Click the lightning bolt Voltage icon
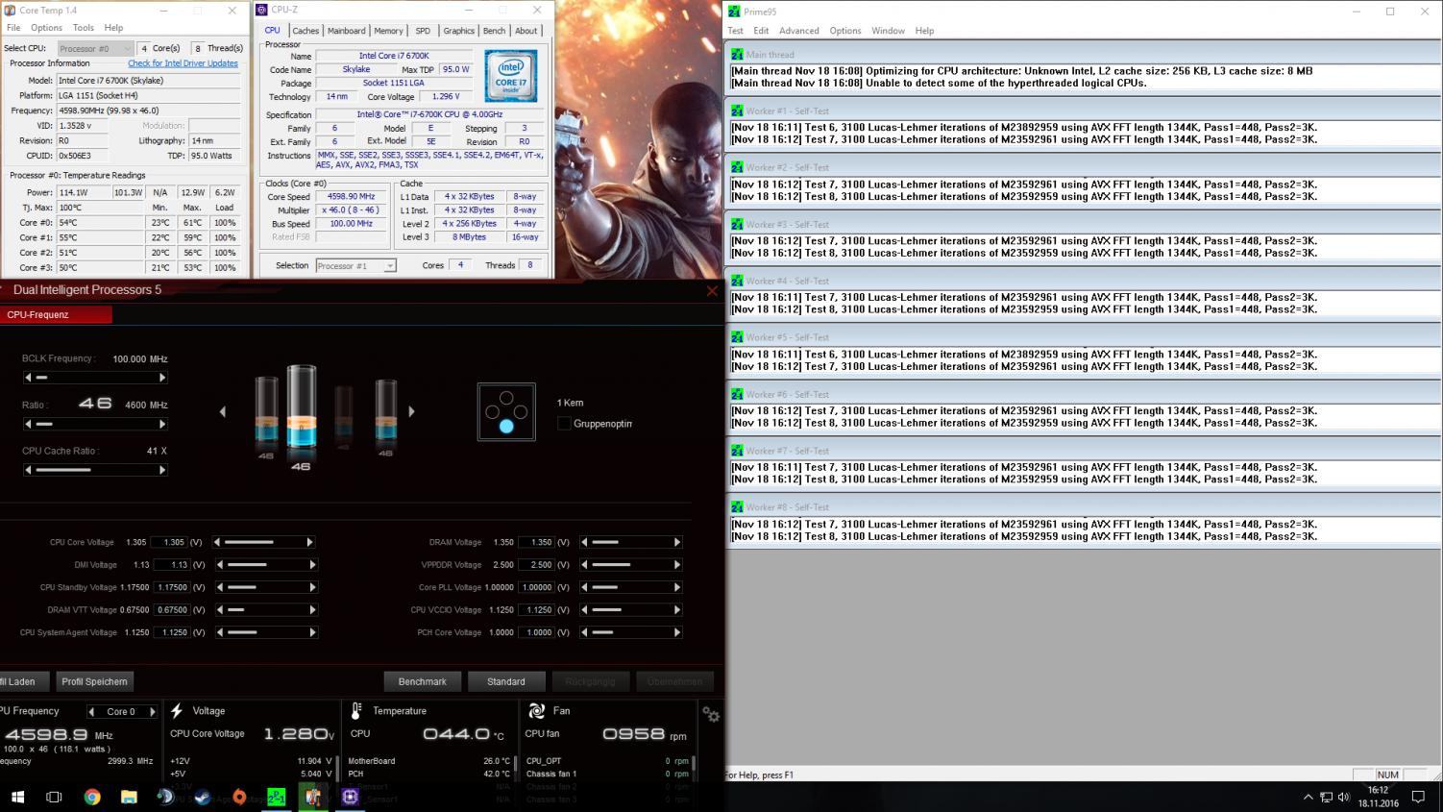The height and width of the screenshot is (812, 1443). (x=177, y=711)
